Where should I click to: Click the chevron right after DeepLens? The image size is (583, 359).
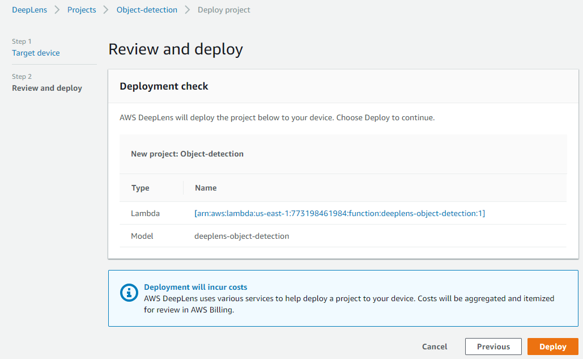58,10
